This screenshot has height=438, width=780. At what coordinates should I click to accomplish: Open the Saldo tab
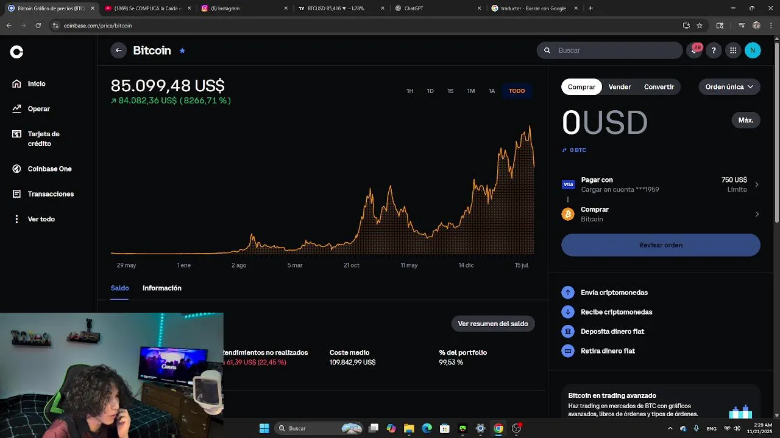tap(119, 288)
